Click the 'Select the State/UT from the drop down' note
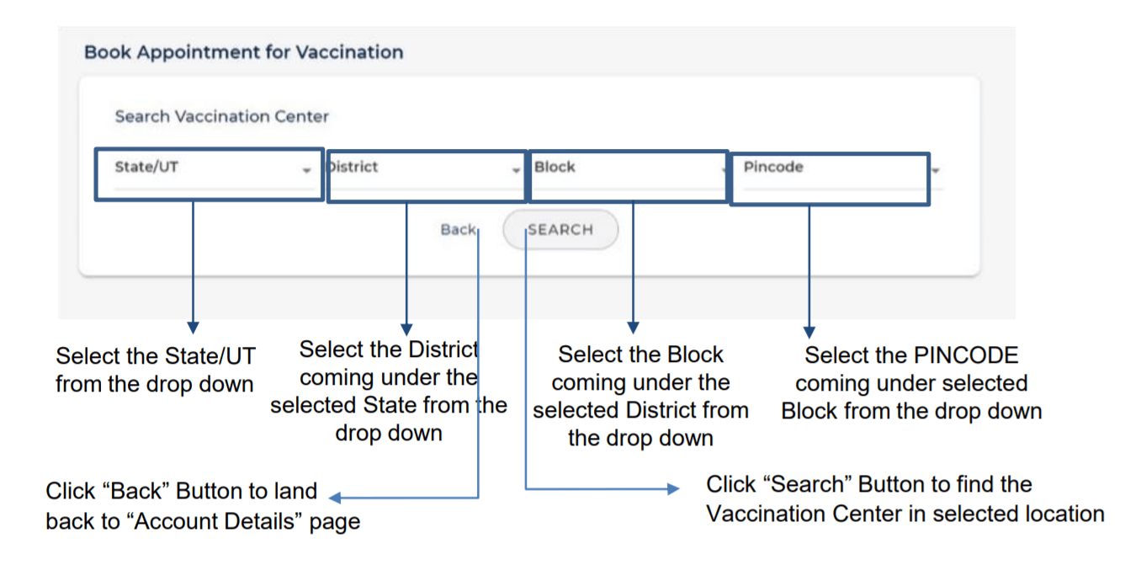The width and height of the screenshot is (1125, 565). (155, 370)
